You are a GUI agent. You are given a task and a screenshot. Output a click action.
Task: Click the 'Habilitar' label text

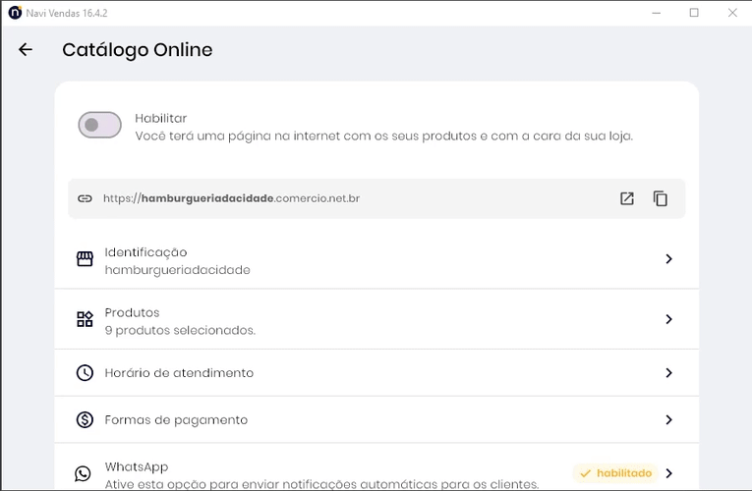click(x=160, y=118)
